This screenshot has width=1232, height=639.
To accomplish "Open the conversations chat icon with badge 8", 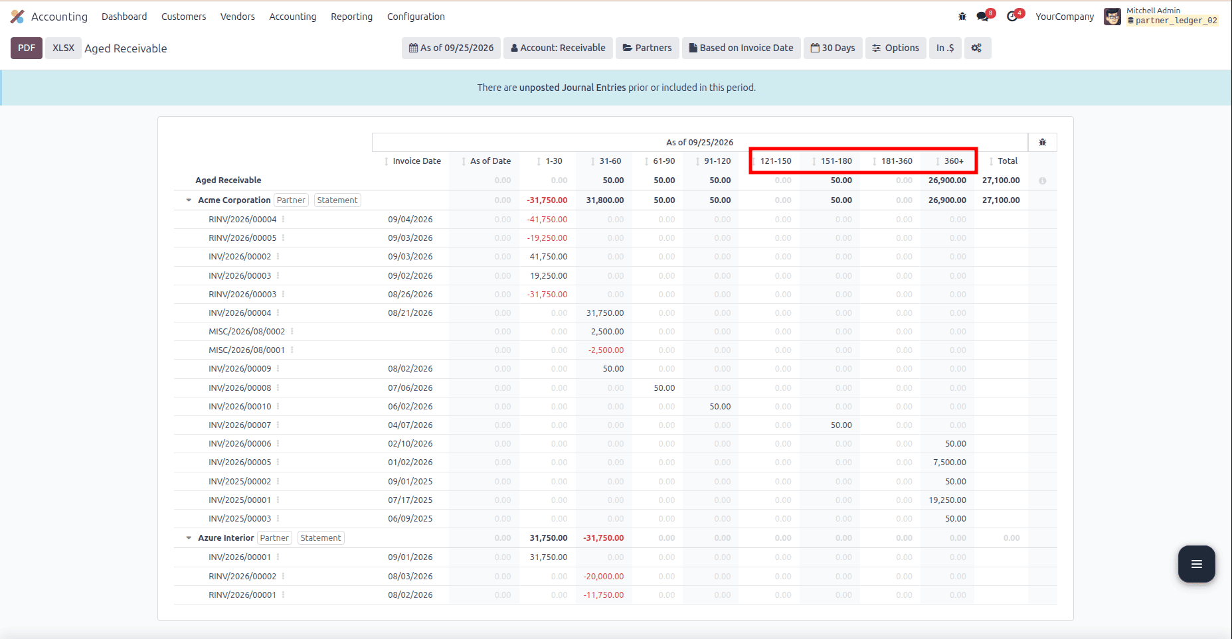I will [x=983, y=17].
